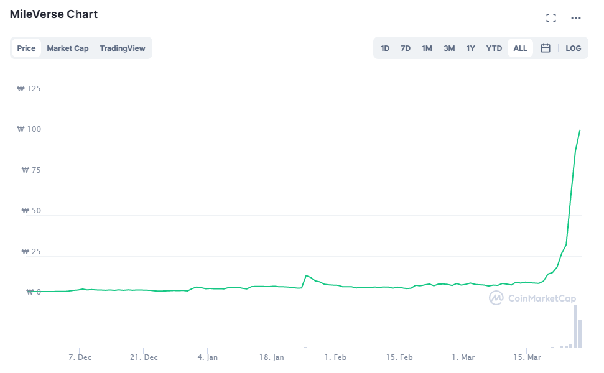
Task: Click the 1. Feb date label
Action: tap(335, 357)
